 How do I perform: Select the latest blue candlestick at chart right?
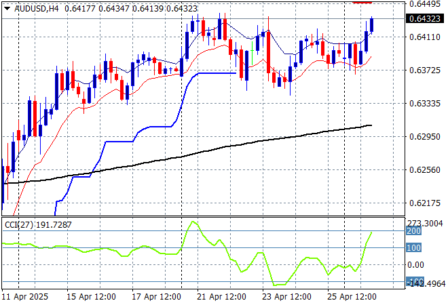click(372, 25)
